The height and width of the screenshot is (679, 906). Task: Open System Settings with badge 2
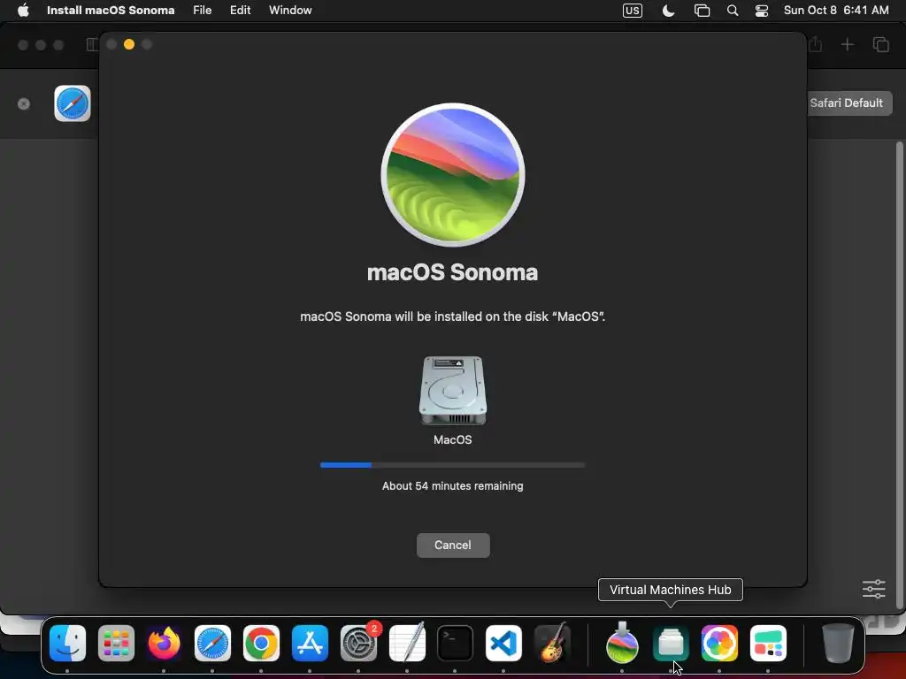[x=358, y=644]
